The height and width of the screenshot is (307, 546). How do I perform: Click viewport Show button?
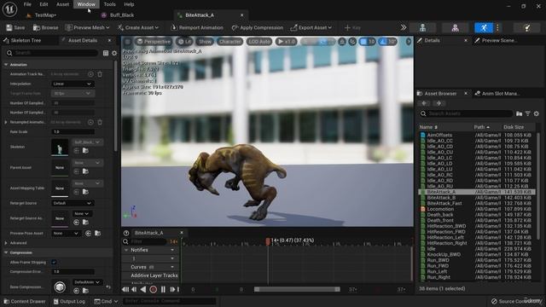[x=205, y=42]
